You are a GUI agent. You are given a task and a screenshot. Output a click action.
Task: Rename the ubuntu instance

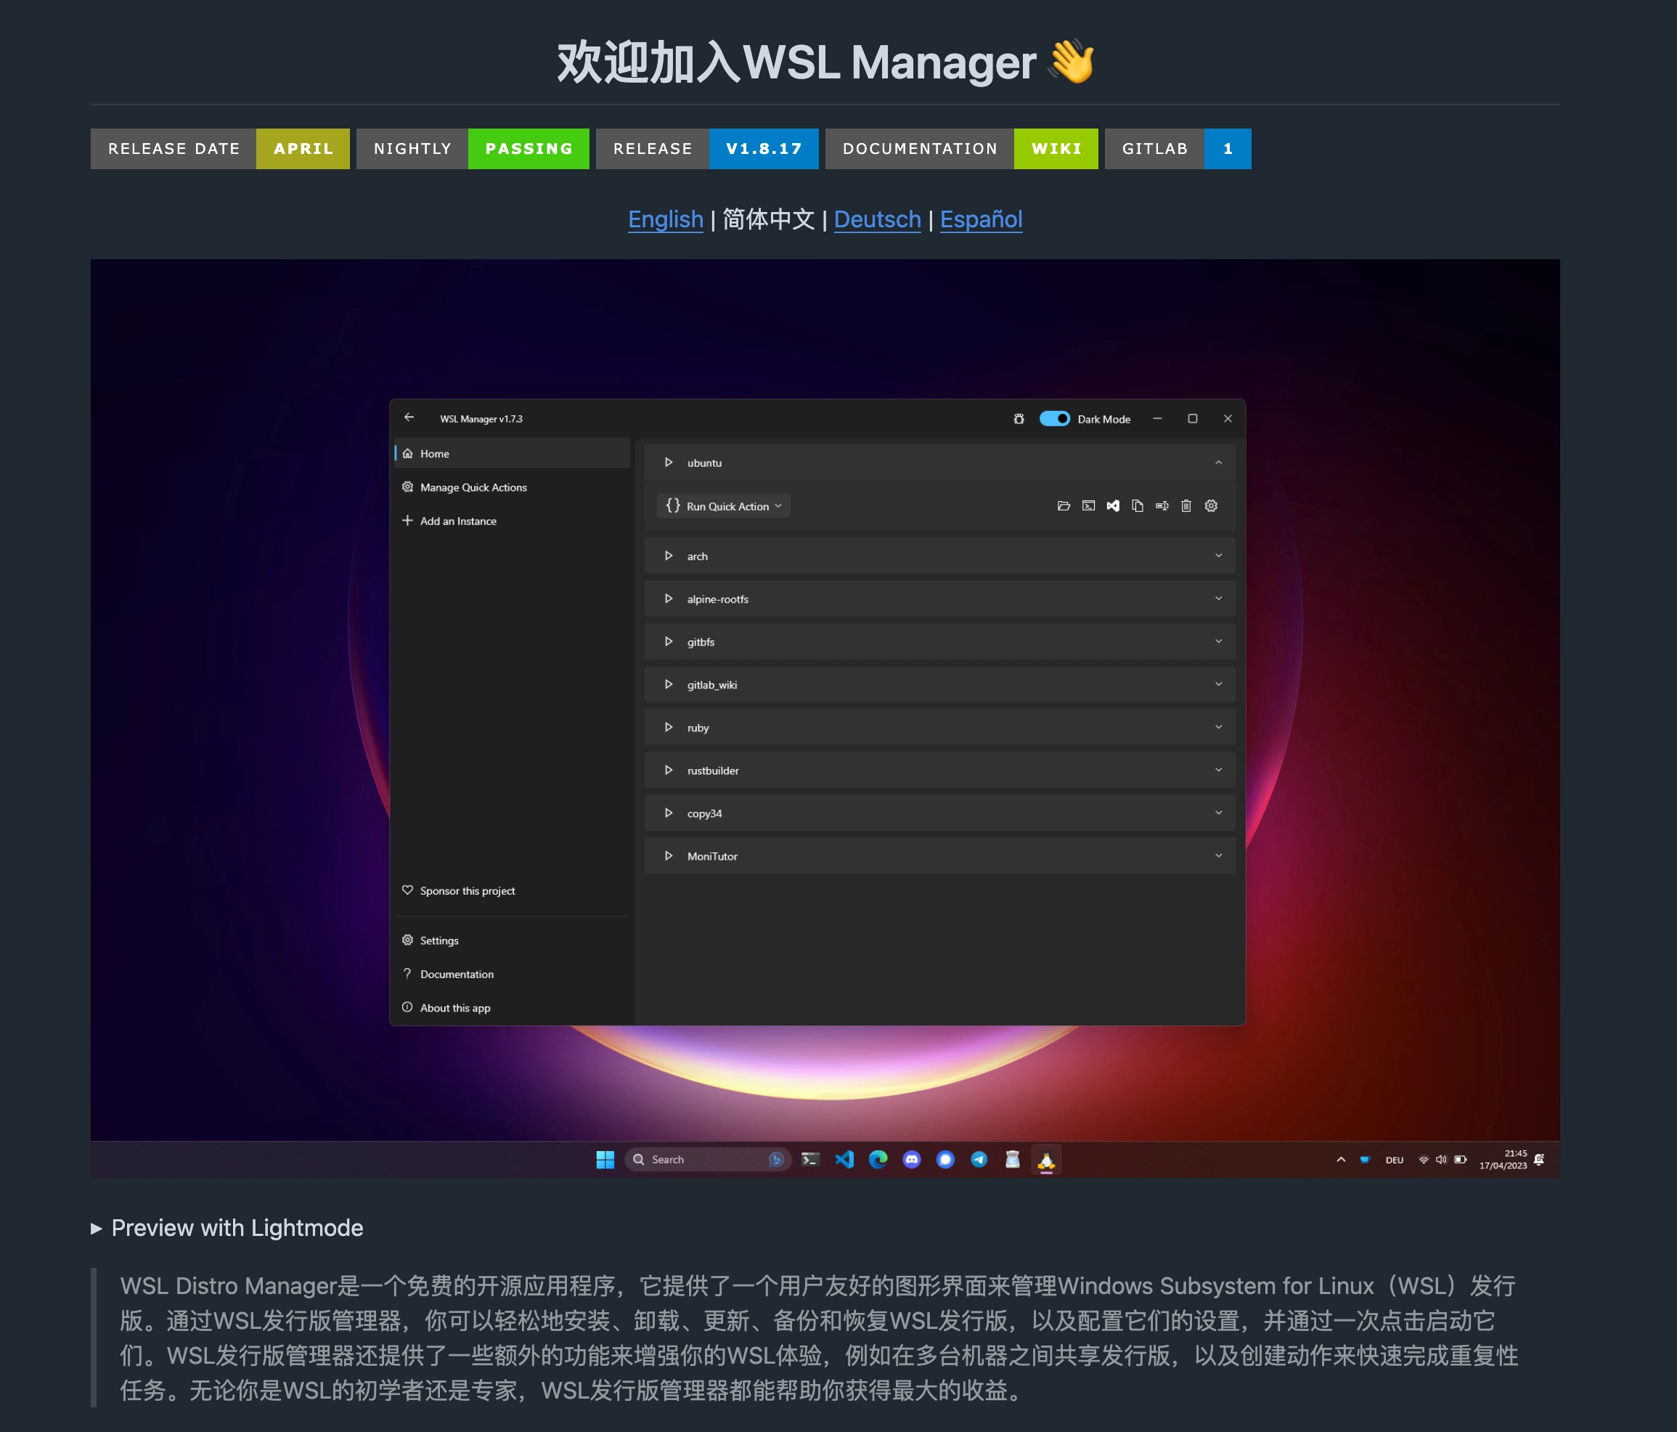[x=1162, y=506]
